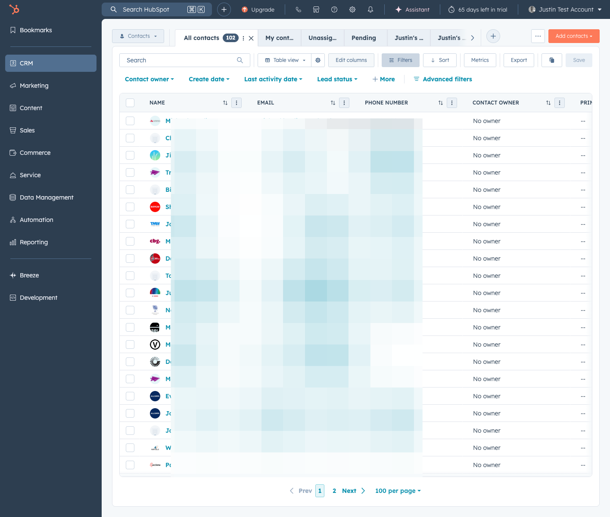Click the Export button
610x517 pixels.
[519, 60]
